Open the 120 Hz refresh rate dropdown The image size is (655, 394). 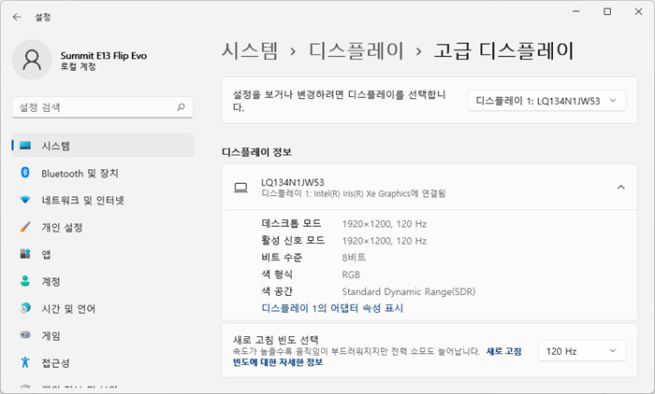tap(581, 350)
